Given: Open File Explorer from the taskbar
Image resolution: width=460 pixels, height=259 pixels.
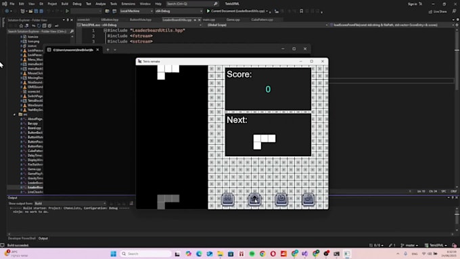Looking at the screenshot, I should pos(220,254).
